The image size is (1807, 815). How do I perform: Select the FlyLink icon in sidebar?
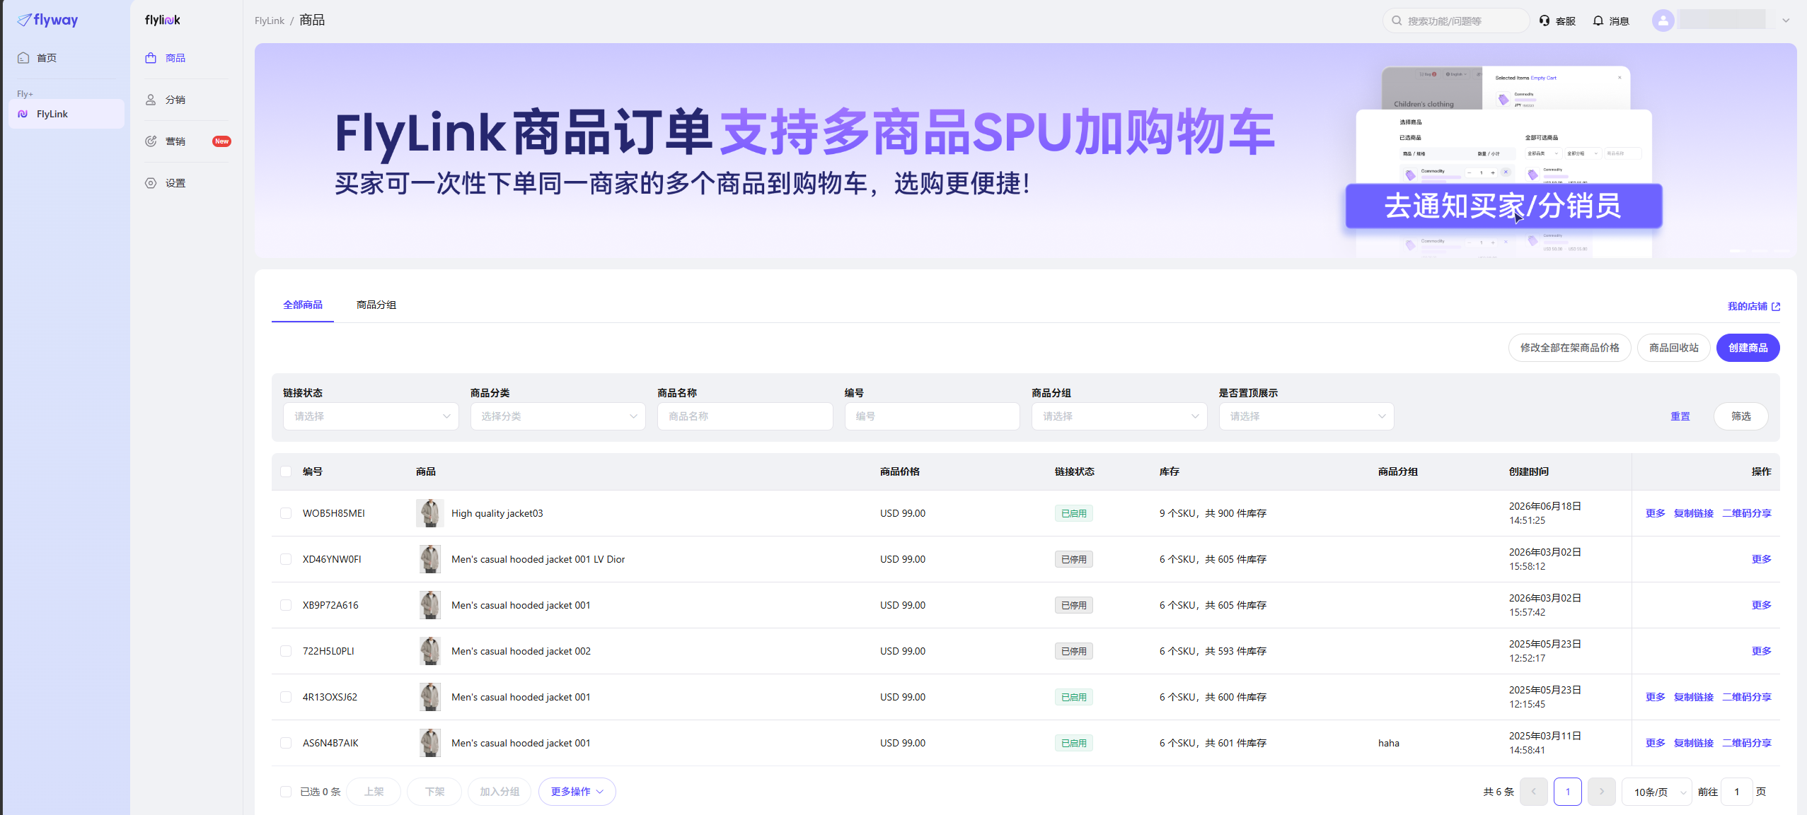point(23,114)
